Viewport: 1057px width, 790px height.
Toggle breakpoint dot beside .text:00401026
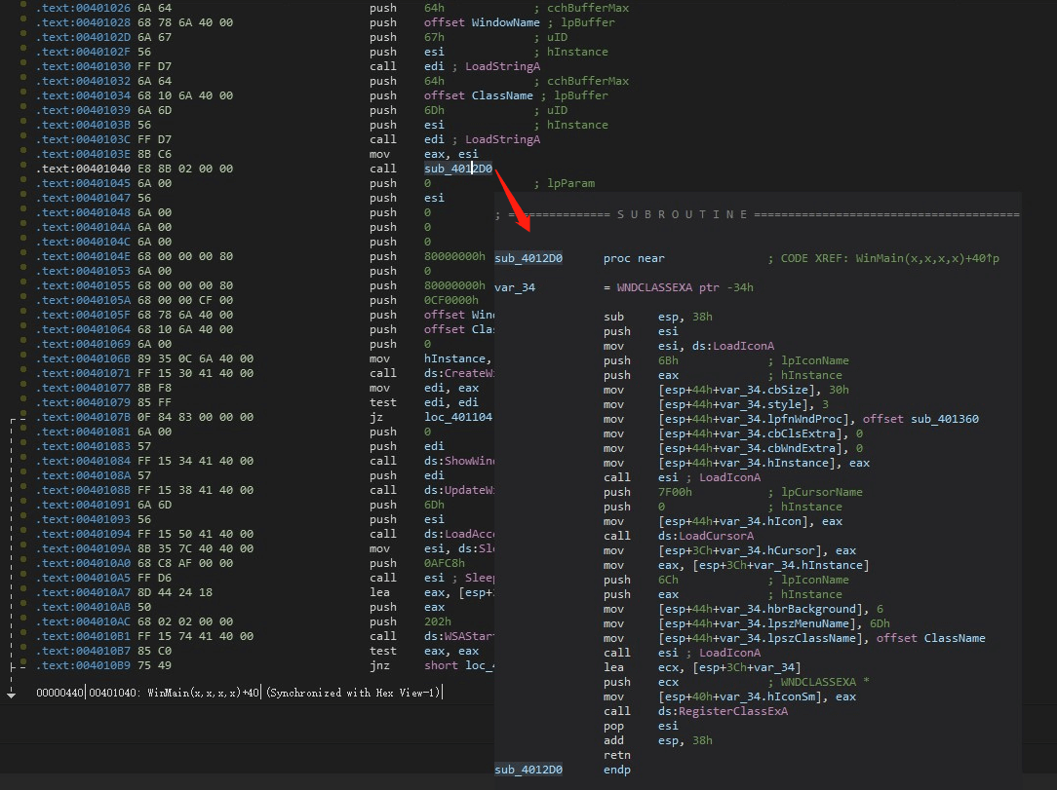pyautogui.click(x=23, y=6)
